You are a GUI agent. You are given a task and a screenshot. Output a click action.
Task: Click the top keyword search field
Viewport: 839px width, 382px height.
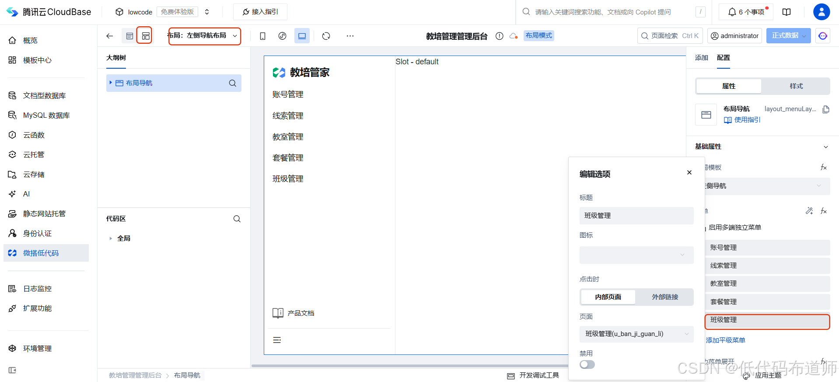coord(614,12)
